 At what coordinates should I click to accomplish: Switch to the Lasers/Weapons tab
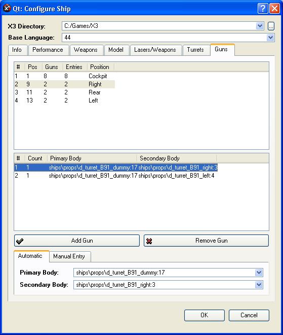point(155,50)
